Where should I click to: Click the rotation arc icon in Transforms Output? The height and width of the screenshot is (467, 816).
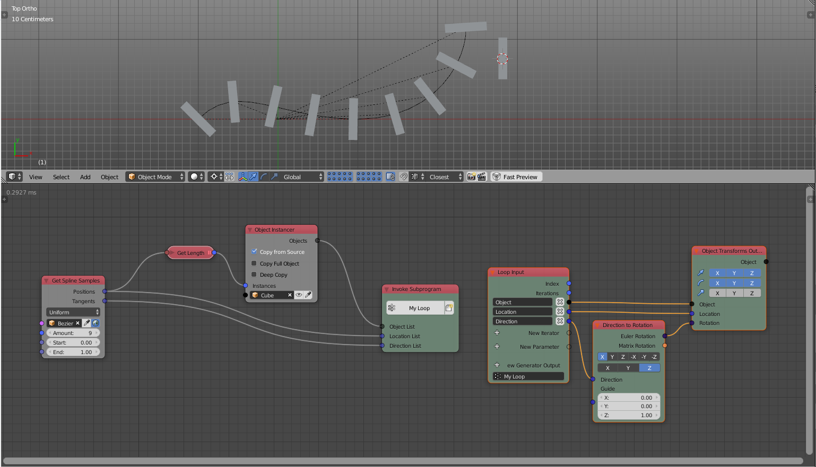(700, 283)
